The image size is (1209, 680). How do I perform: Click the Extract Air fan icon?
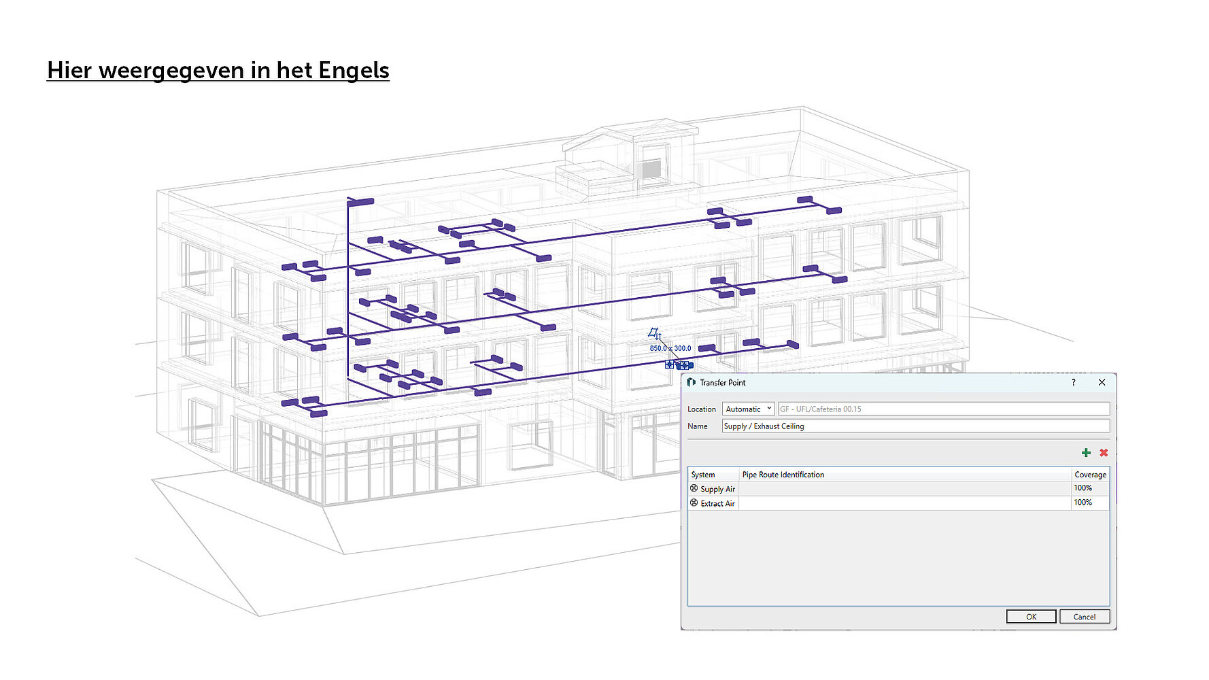click(694, 503)
